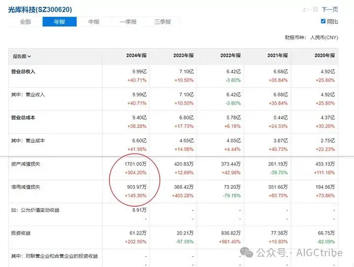Switch to the 全部 tab

click(x=25, y=22)
